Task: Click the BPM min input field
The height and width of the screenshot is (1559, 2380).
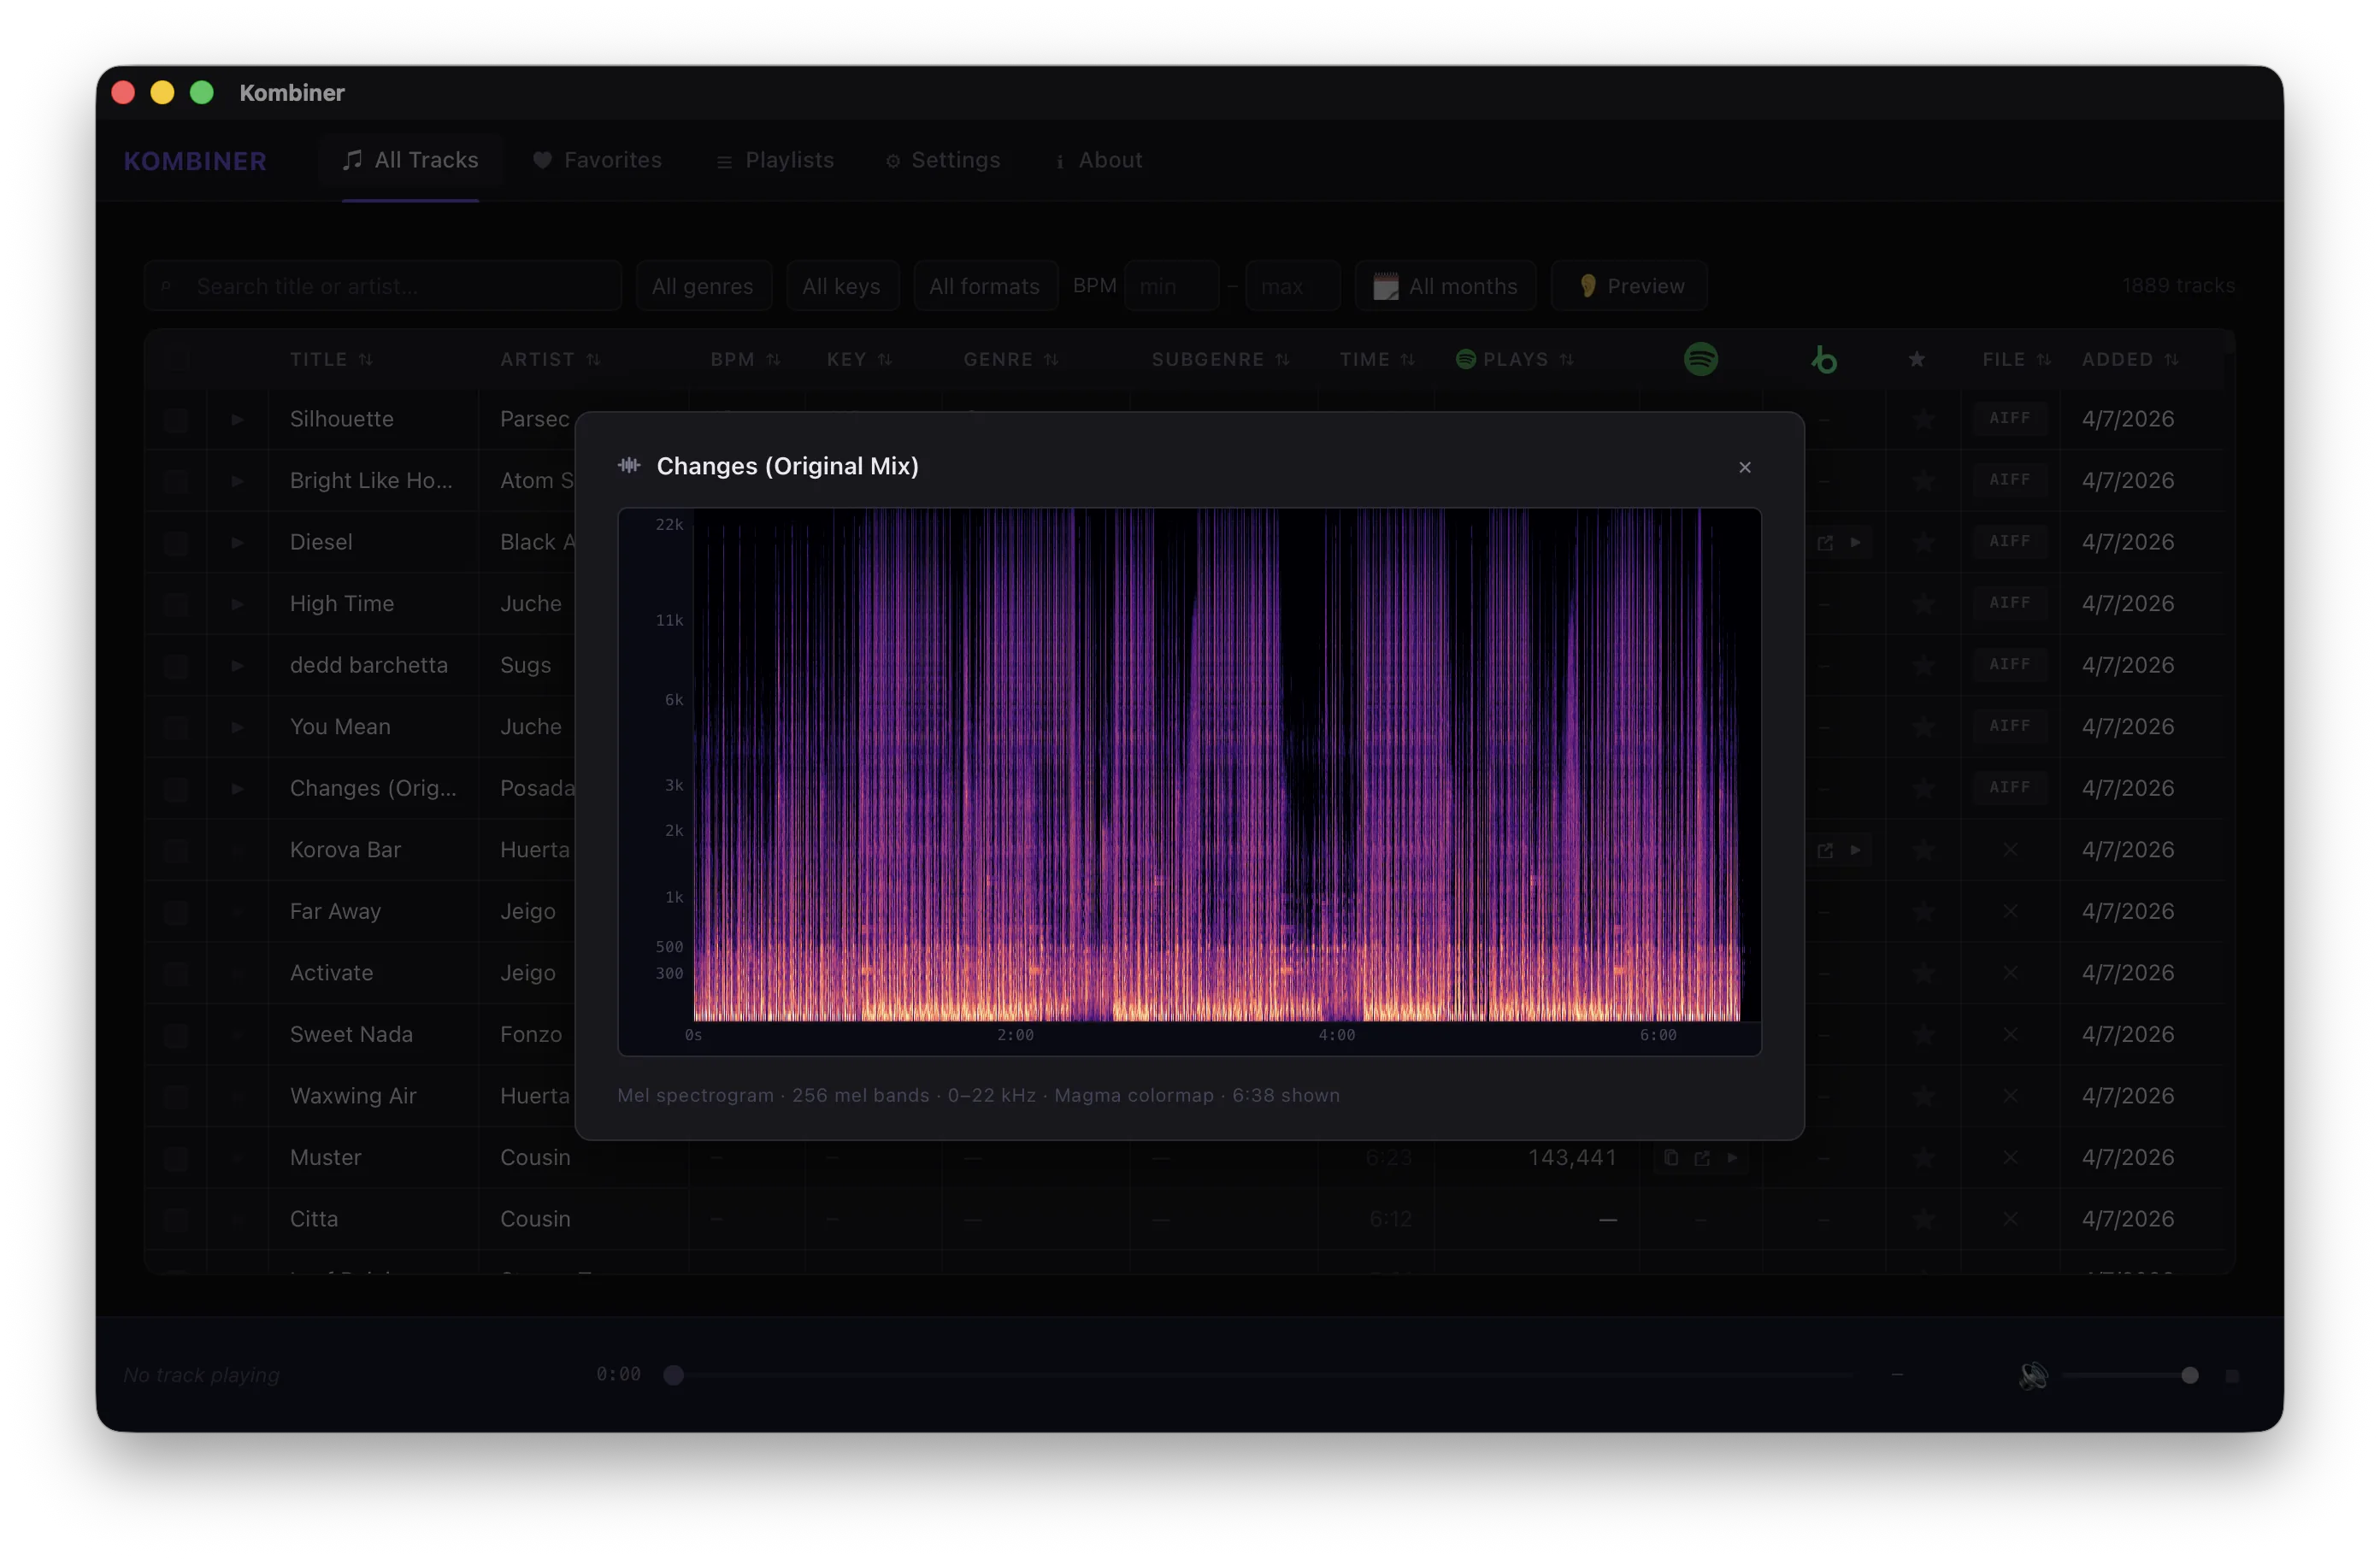Action: [x=1171, y=286]
